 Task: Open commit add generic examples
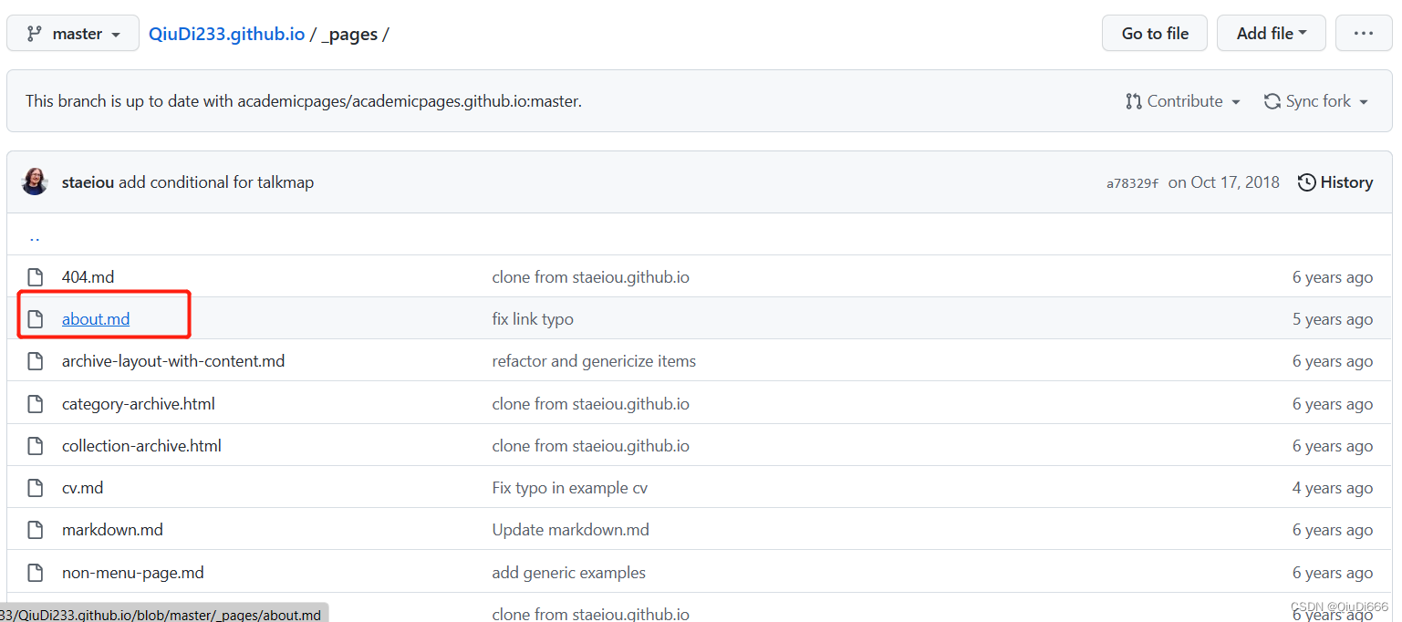coord(569,573)
